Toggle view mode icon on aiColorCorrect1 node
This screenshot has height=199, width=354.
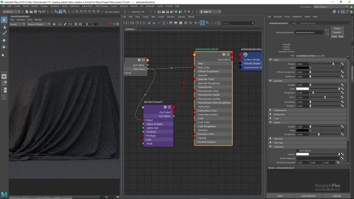click(x=169, y=107)
